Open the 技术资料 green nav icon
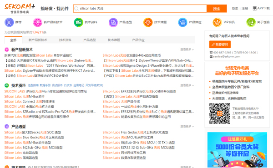This screenshot has height=168, width=273. tap(79, 22)
